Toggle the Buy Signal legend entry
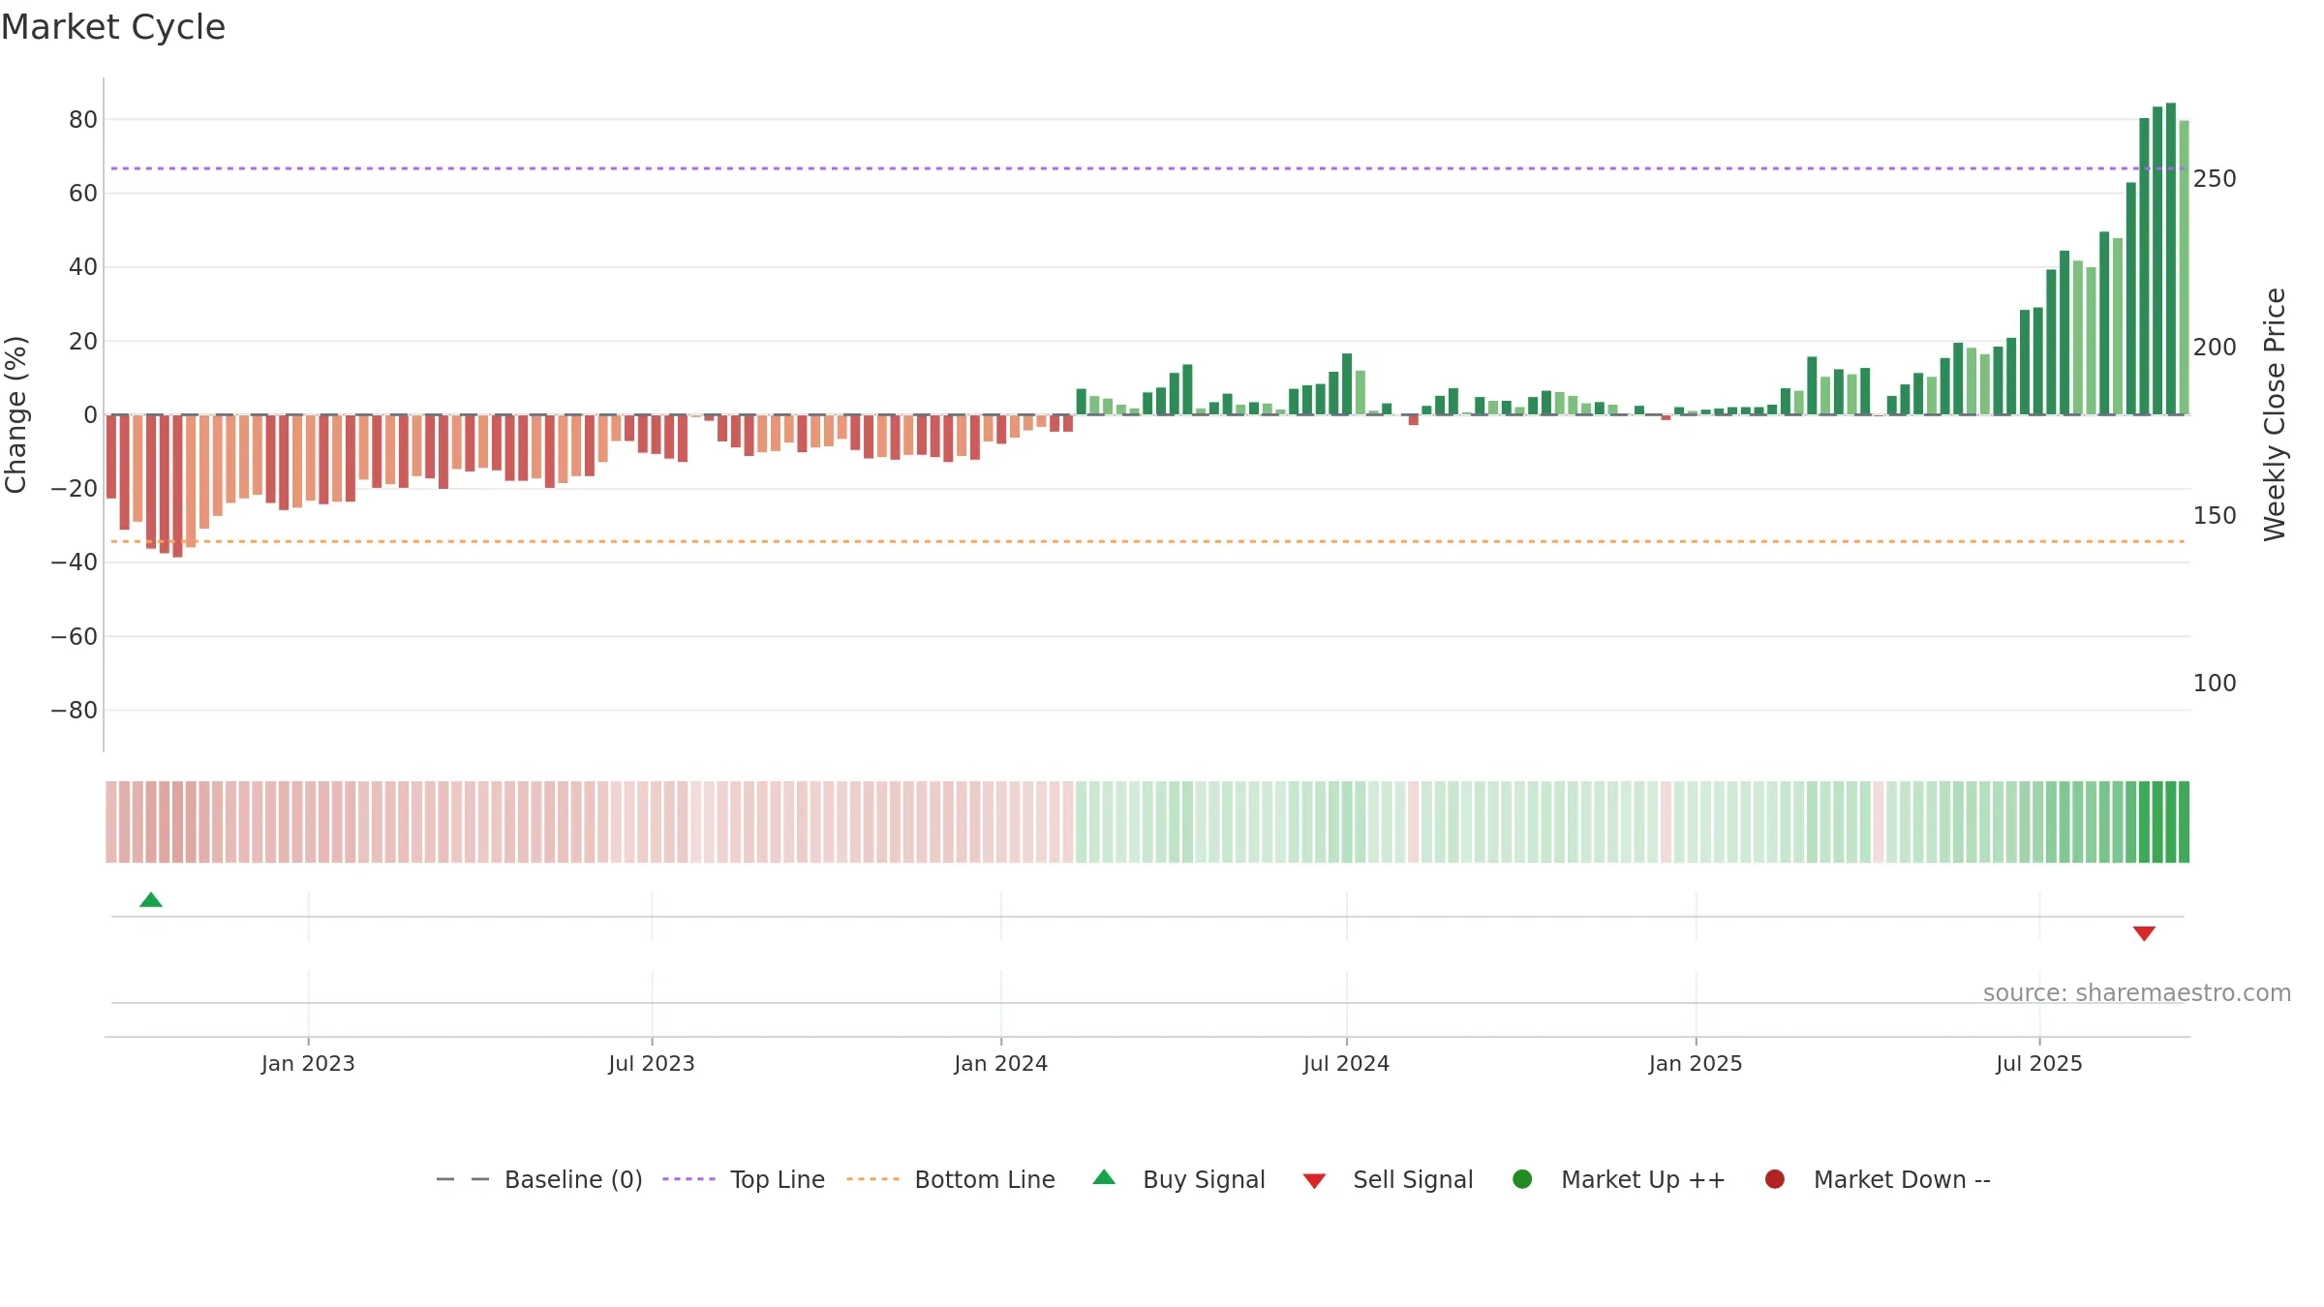This screenshot has height=1307, width=2324. (1178, 1179)
